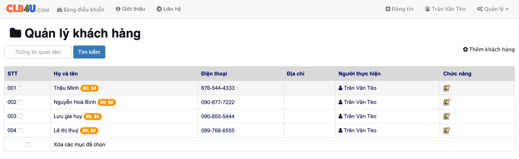This screenshot has width=519, height=159.
Task: Open the Bảng điều khiển menu item
Action: (x=81, y=9)
